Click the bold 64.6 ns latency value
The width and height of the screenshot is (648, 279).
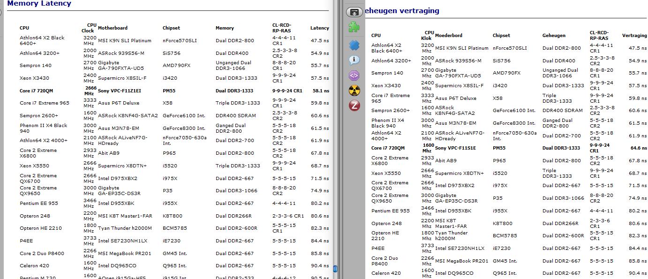639,148
